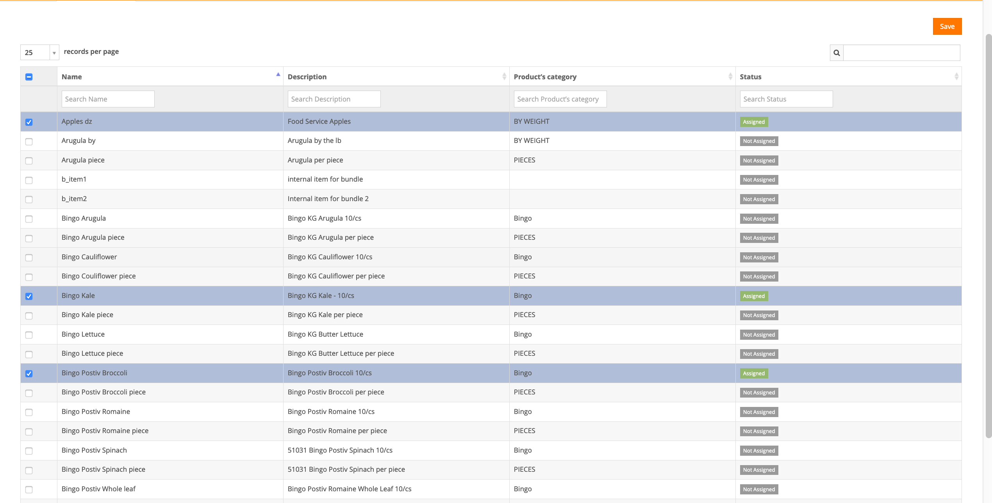This screenshot has width=992, height=503.
Task: Uncheck the Apples dz checkbox
Action: click(x=29, y=122)
